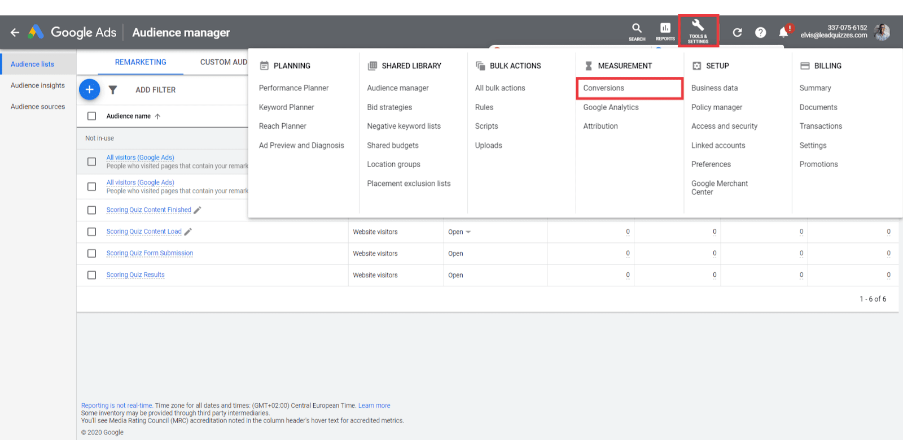The image size is (903, 440).
Task: Open Attribution under Measurement
Action: pyautogui.click(x=600, y=127)
